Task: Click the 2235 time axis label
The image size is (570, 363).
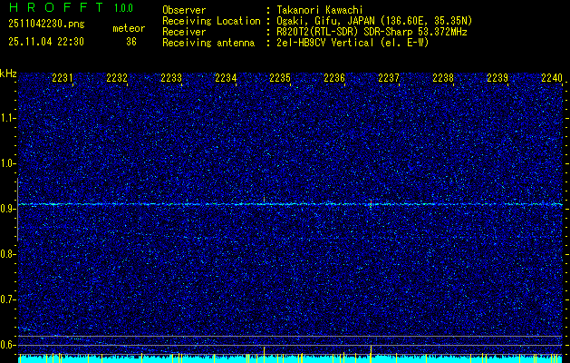Action: (x=280, y=77)
